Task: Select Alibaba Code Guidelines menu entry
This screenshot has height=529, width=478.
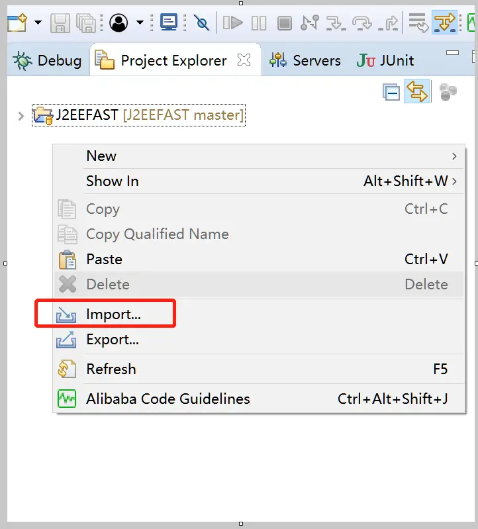Action: 167,399
